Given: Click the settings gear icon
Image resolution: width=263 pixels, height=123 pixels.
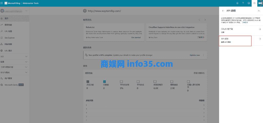Looking at the screenshot, I should [x=255, y=3].
